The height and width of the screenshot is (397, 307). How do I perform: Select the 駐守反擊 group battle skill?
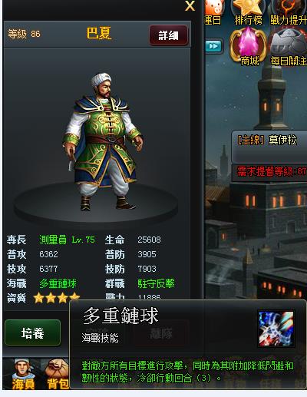point(156,283)
